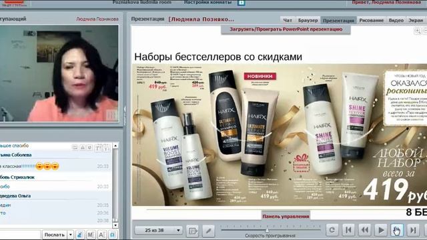Screen dimensions: 427x240
Task: Open the 'Экран' tab
Action: [416, 20]
